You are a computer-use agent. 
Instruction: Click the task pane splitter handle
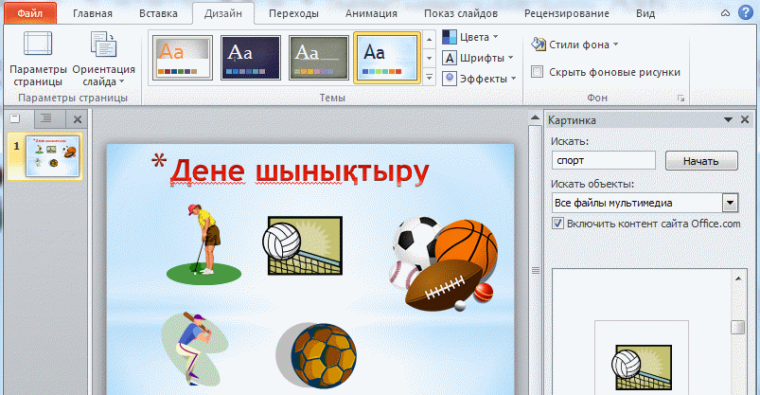coord(535,270)
